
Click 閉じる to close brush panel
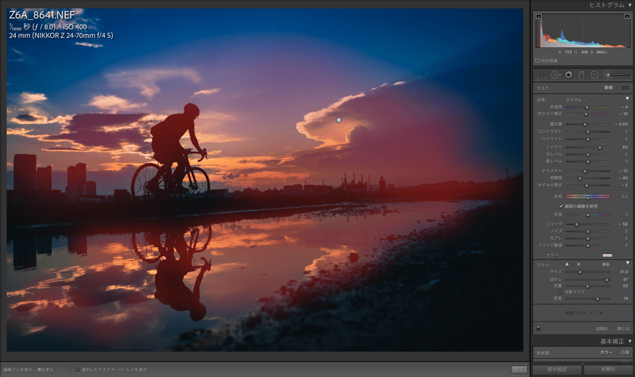pyautogui.click(x=623, y=328)
